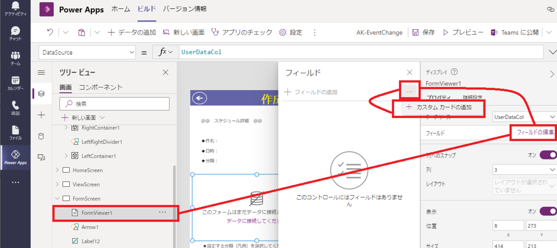Viewport: 557px width, 248px height.
Task: Expand the LeftContainer1 tree node
Action: [65, 156]
